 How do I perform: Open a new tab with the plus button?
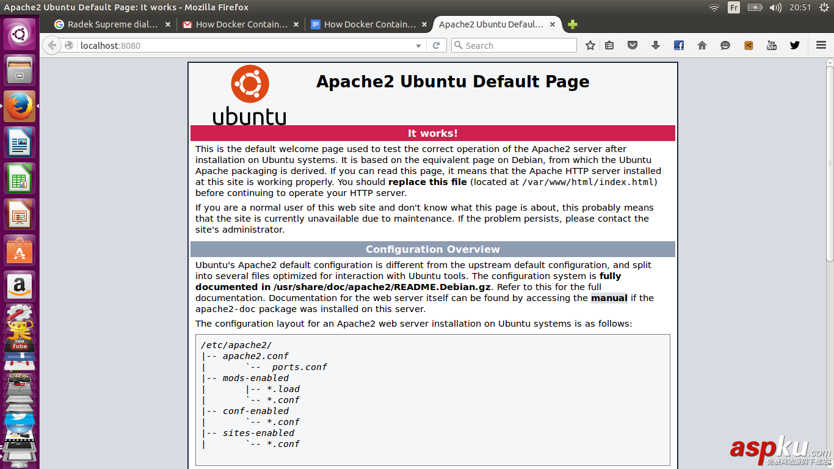(572, 24)
